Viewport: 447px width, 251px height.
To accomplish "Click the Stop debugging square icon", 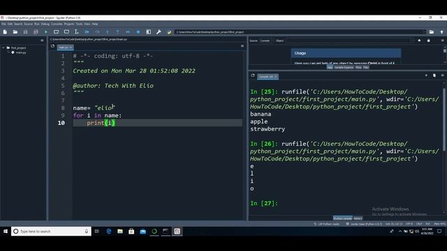I will [138, 32].
